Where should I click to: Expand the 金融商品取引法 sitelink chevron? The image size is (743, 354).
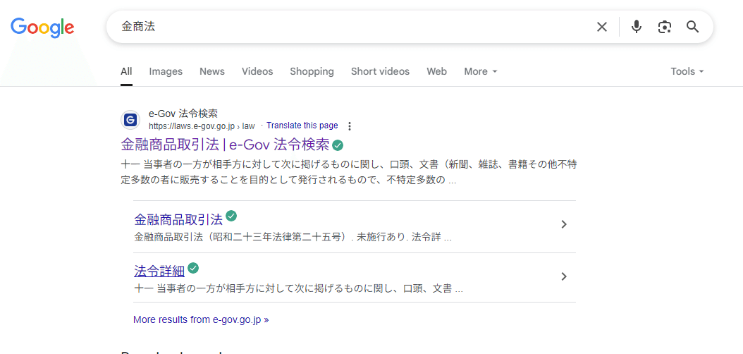(x=564, y=225)
